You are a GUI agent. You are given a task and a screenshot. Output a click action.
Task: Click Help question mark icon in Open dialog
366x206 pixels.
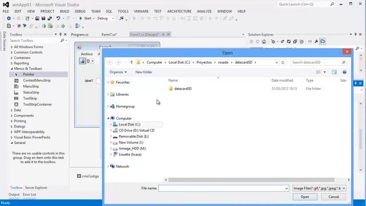[x=344, y=72]
